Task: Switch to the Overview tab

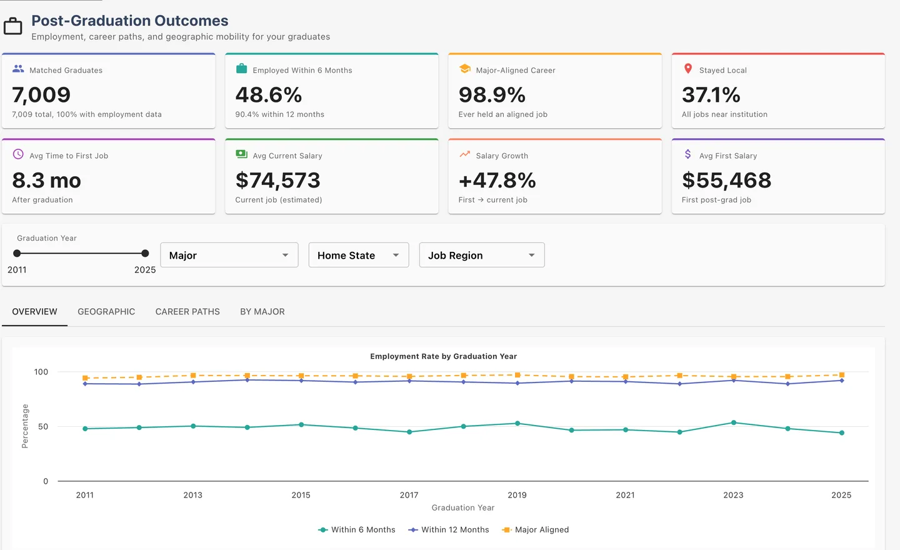Action: click(x=34, y=311)
